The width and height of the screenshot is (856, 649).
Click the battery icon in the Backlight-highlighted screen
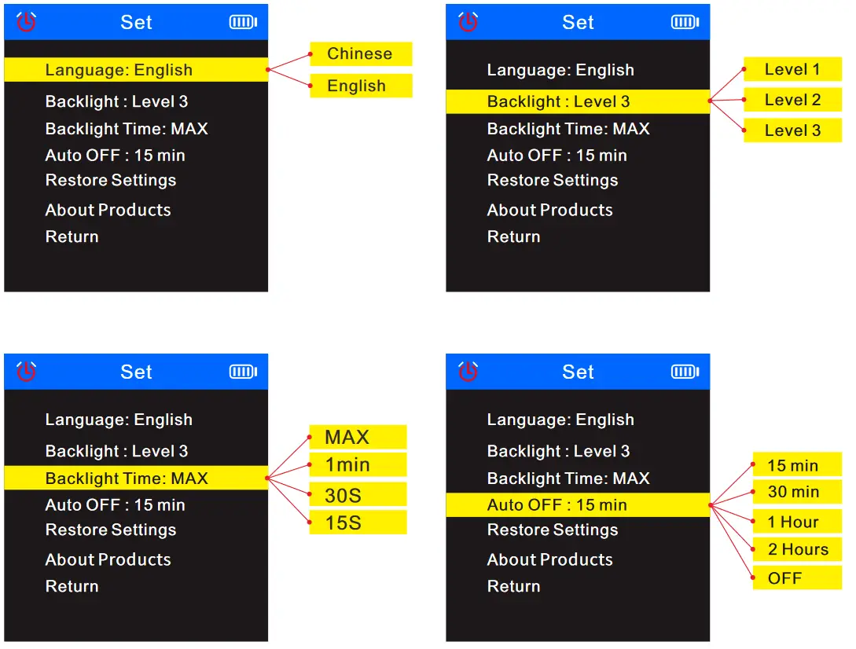(685, 22)
